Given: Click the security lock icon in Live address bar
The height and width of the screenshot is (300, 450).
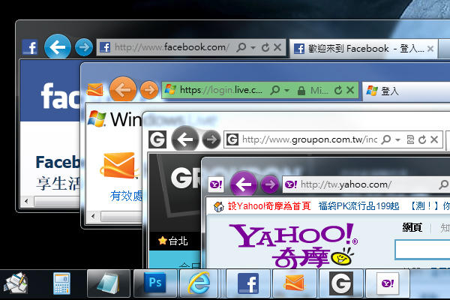Looking at the screenshot, I should [301, 91].
